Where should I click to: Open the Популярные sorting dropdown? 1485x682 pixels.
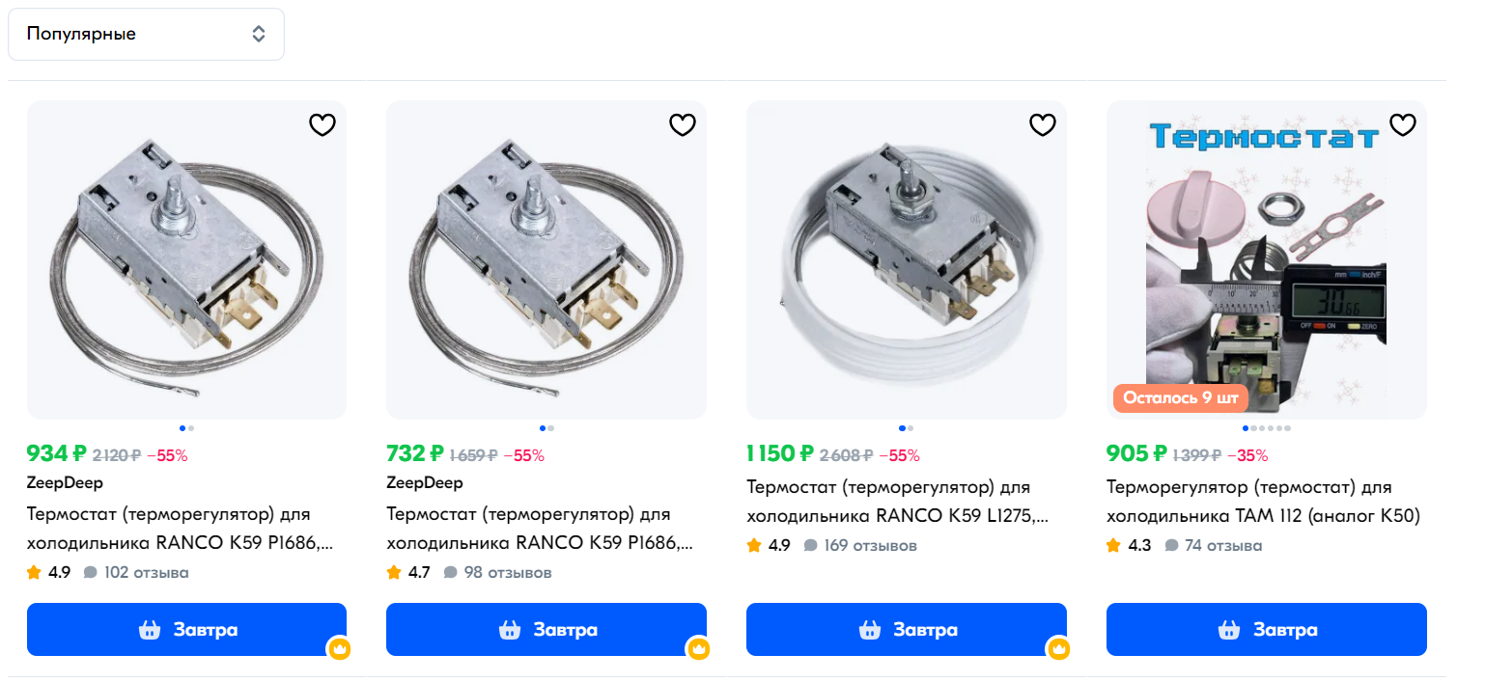click(146, 35)
